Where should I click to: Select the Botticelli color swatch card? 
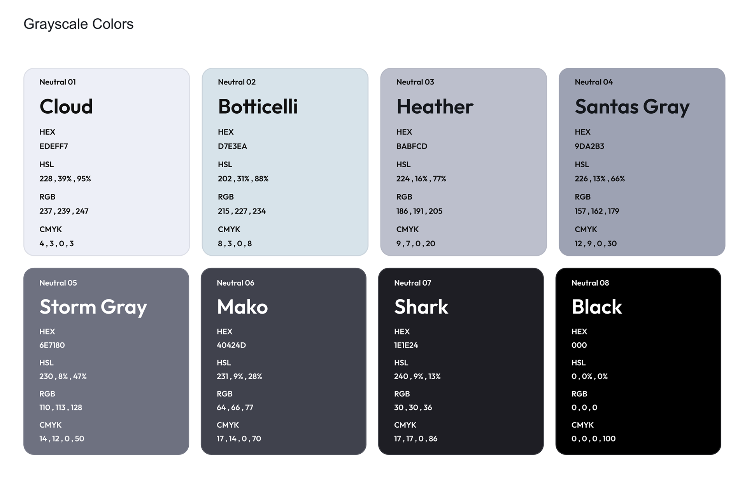[285, 162]
